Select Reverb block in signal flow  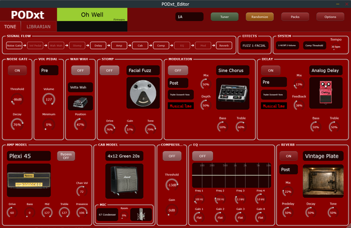(224, 46)
